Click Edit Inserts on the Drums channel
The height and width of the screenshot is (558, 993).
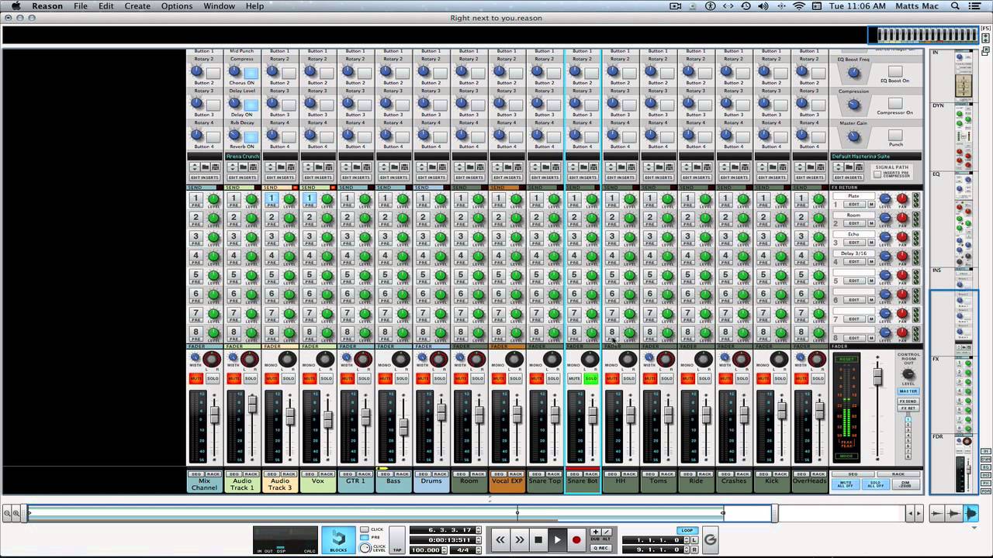coord(431,177)
